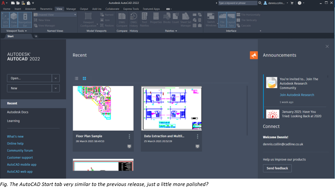Open options menu for Floor Plan Sample
The width and height of the screenshot is (335, 189).
[129, 136]
